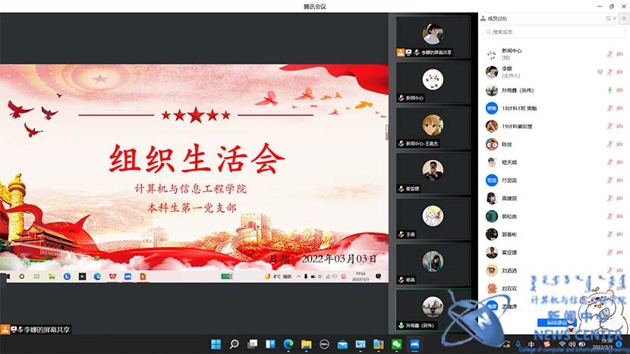Open the Windows Start menu
This screenshot has width=630, height=354.
(216, 344)
